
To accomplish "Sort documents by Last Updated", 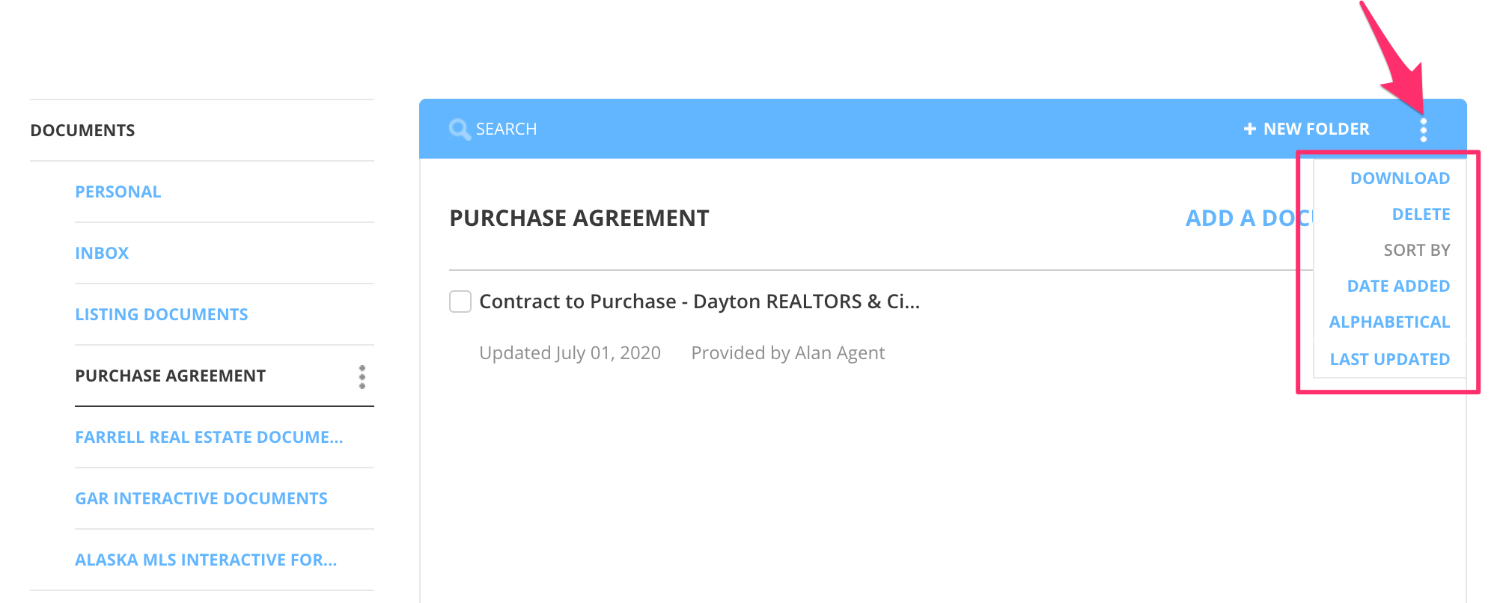I will (1389, 359).
